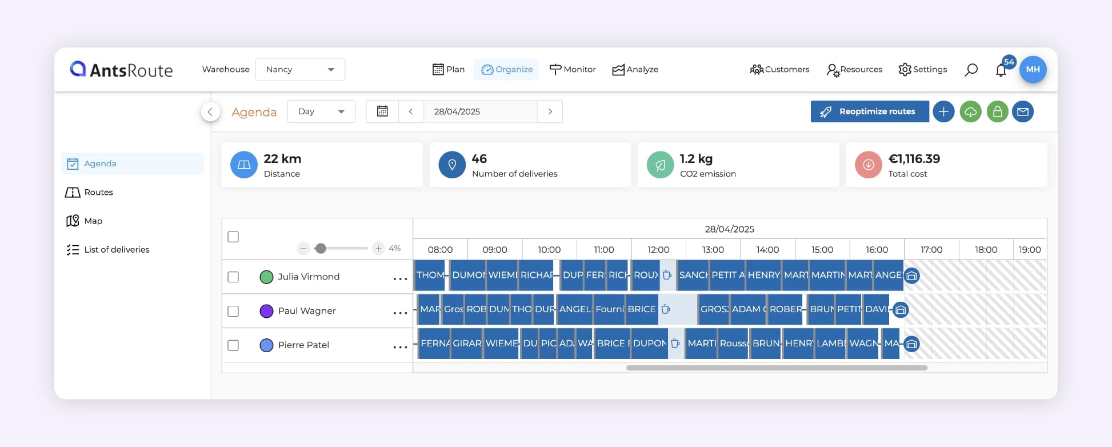Screen dimensions: 1112x447
Task: Open the calendar date picker icon
Action: pos(382,111)
